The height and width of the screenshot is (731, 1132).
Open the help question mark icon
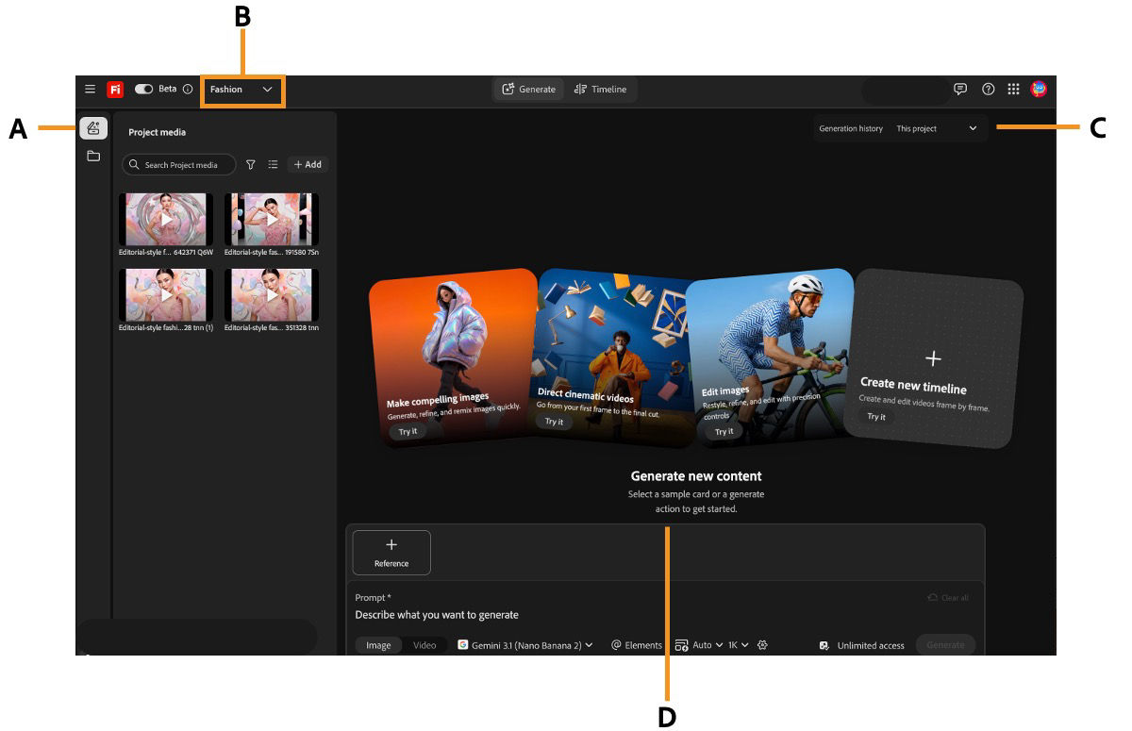click(x=988, y=90)
